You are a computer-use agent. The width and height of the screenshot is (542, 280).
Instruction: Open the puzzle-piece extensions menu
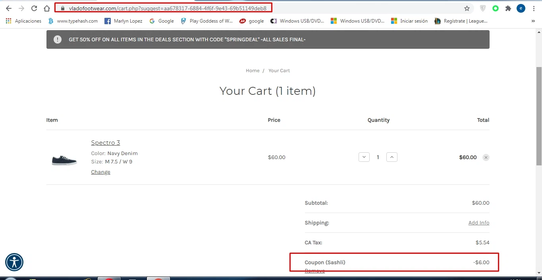pos(508,8)
